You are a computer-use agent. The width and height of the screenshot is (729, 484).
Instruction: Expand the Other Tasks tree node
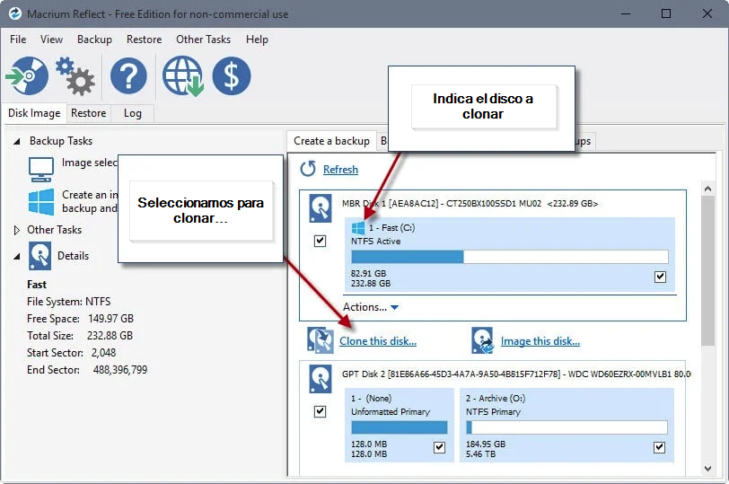[17, 230]
